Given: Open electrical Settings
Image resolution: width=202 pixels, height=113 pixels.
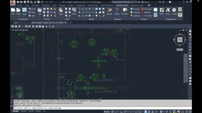Looking at the screenshot, I should (109, 11).
